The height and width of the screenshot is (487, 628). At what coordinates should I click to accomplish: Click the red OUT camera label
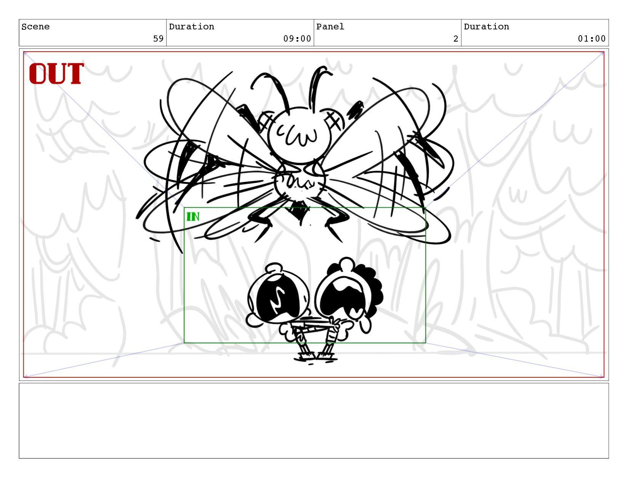[x=56, y=74]
